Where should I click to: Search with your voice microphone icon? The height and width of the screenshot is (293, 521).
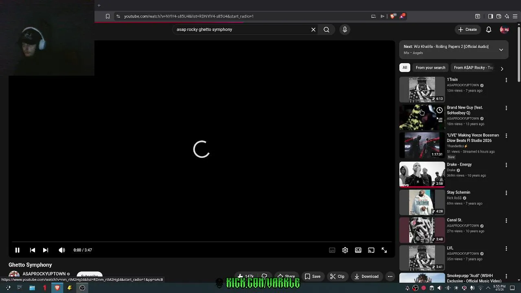coord(345,29)
